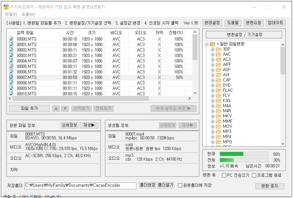Click the ASF folder icon

pos(219,70)
